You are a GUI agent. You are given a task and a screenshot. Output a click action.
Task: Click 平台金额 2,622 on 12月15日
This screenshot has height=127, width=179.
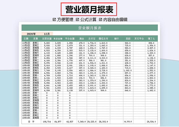tap(70, 78)
